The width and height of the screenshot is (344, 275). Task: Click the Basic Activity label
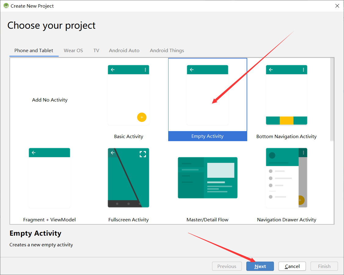pyautogui.click(x=129, y=136)
